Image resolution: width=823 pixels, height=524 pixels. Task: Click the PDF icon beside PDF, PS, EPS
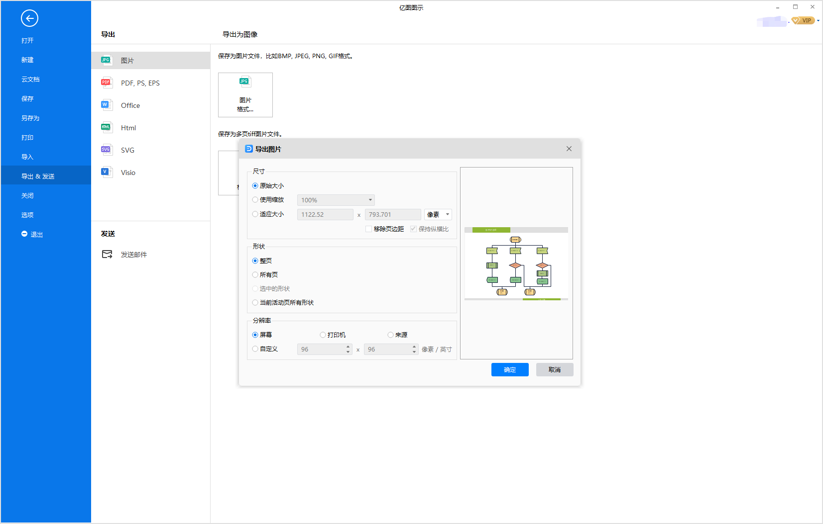[x=106, y=83]
